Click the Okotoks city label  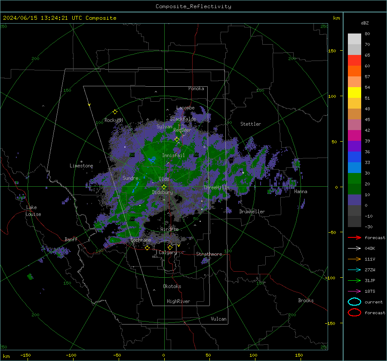point(172,286)
